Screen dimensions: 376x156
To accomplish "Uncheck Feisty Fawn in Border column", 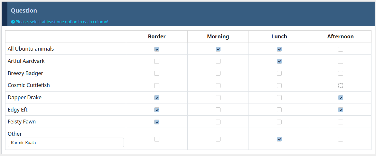I will point(157,122).
